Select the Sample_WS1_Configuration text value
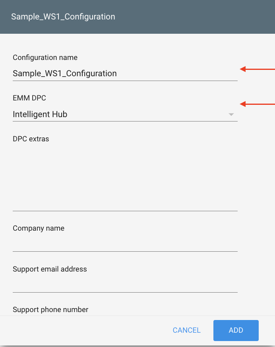Screen dimensions: 275x347 [65, 73]
